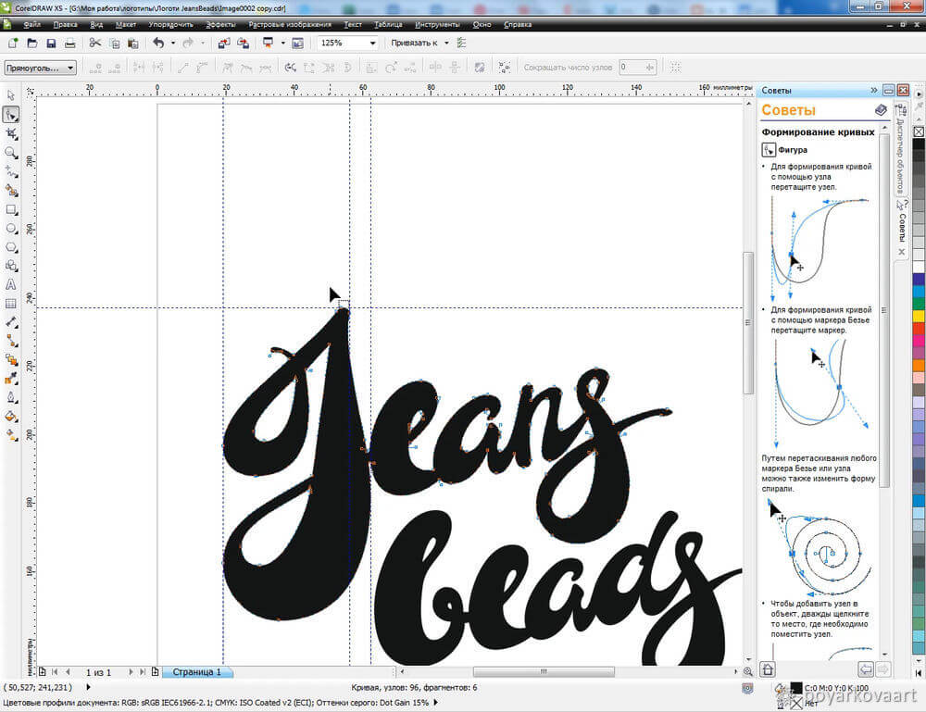Select the Basic Shapes tool
The width and height of the screenshot is (926, 712).
[x=10, y=267]
